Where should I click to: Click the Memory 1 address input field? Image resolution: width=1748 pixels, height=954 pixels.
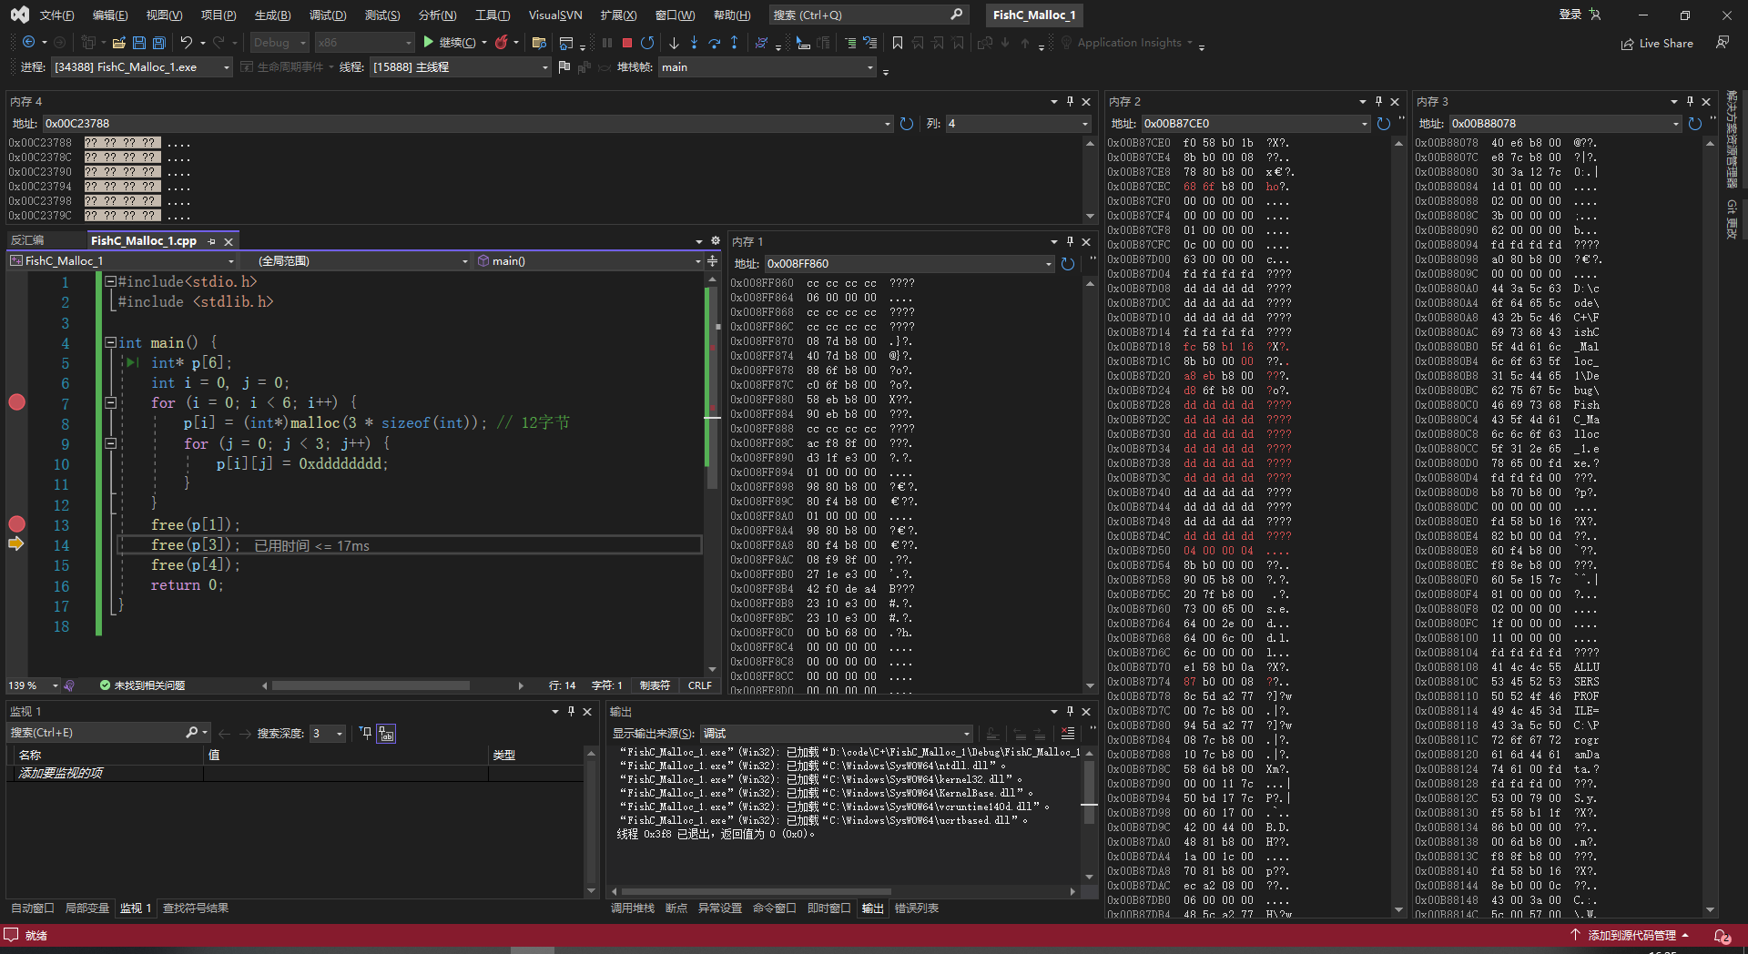[x=908, y=264]
